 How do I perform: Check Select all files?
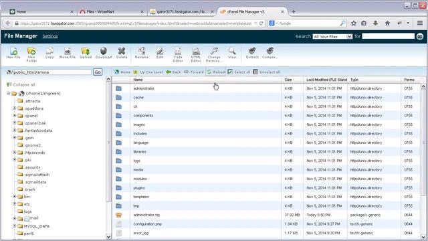click(239, 72)
